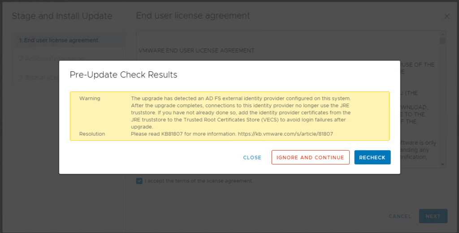Click the Pre-Update Check Results heading
The height and width of the screenshot is (233, 459).
tap(123, 75)
